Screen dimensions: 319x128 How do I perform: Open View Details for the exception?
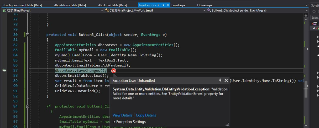point(122,115)
